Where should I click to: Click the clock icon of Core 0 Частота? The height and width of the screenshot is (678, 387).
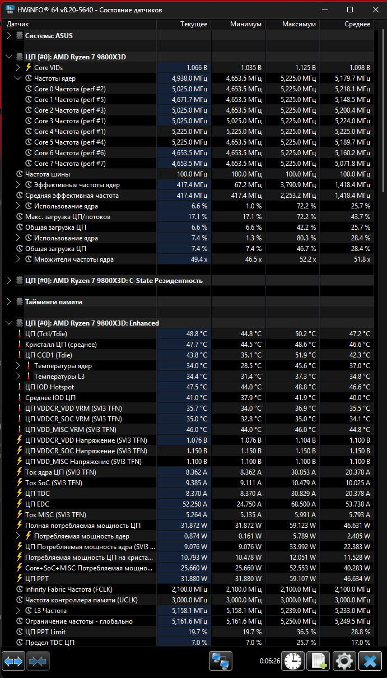pyautogui.click(x=29, y=89)
